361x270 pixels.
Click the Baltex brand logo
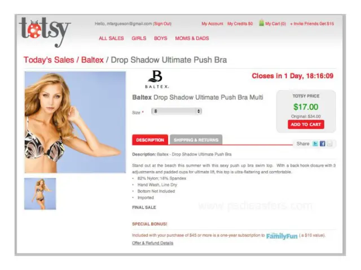pos(157,79)
